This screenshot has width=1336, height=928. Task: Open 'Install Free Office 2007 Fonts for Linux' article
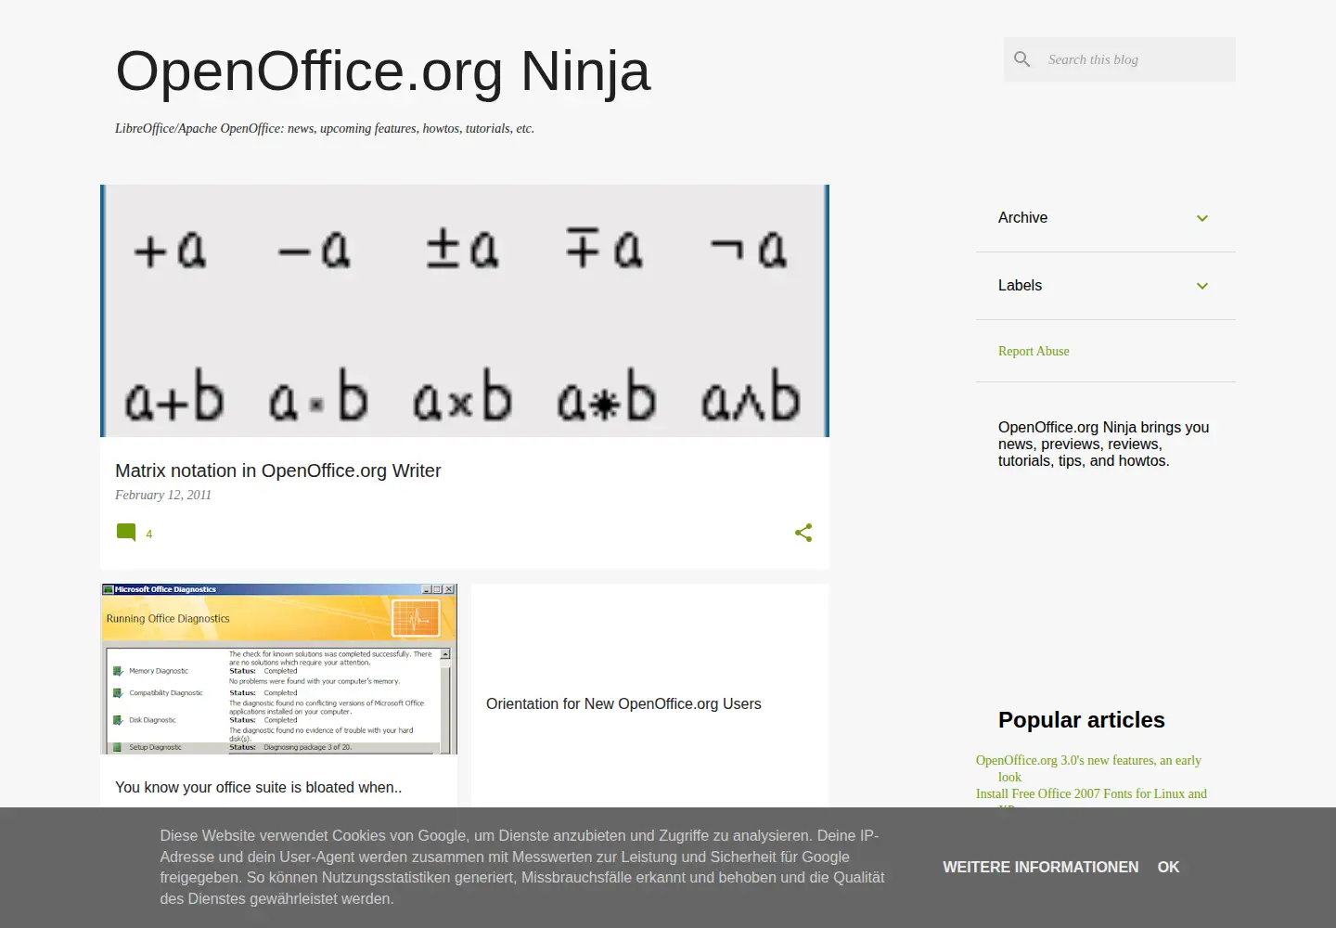pyautogui.click(x=1091, y=796)
